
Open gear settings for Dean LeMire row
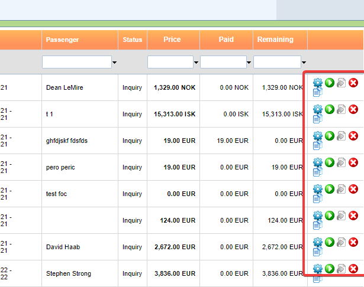[318, 83]
